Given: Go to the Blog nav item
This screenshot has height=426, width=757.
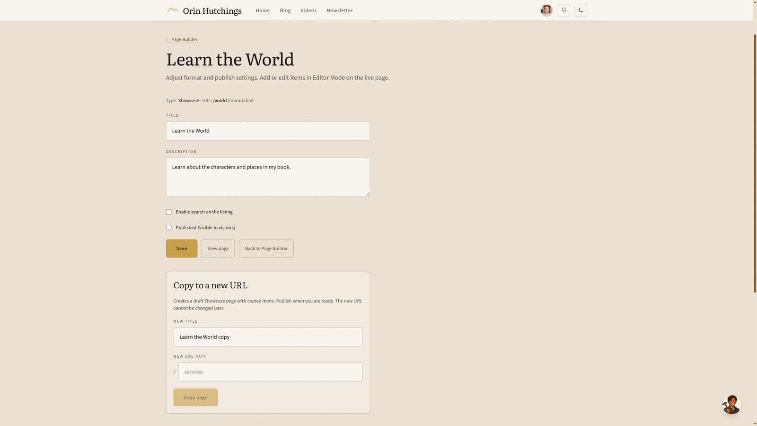Looking at the screenshot, I should pyautogui.click(x=285, y=10).
